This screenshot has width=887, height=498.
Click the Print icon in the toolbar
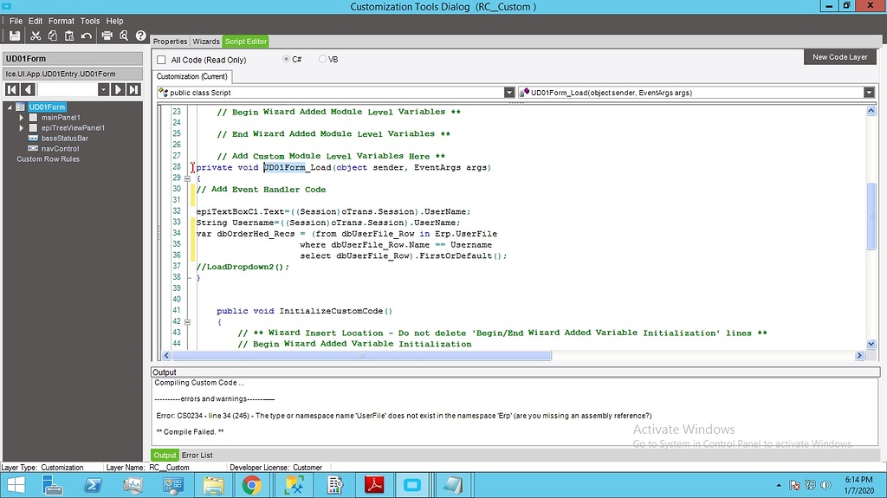point(107,36)
